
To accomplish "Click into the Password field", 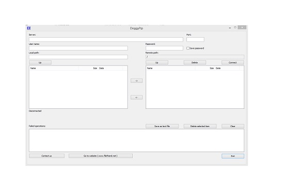I will 164,48.
